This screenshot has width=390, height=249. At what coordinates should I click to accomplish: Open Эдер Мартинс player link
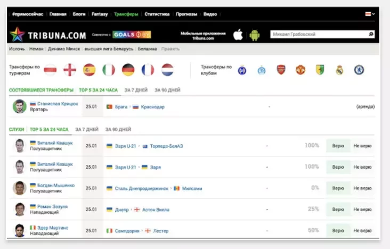[x=53, y=228]
